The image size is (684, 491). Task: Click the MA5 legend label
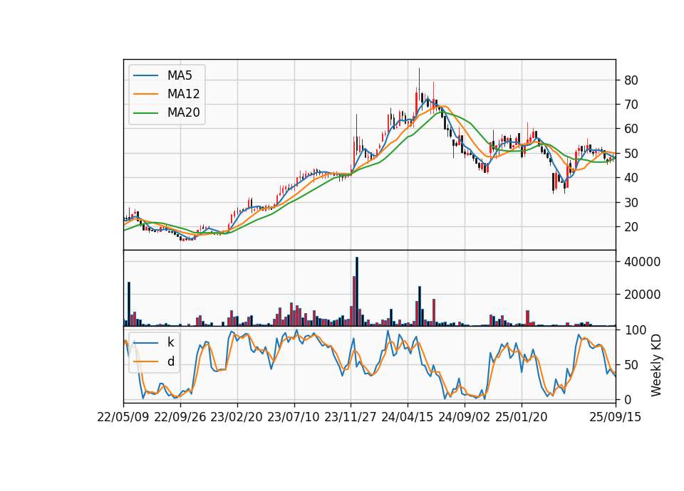click(180, 75)
